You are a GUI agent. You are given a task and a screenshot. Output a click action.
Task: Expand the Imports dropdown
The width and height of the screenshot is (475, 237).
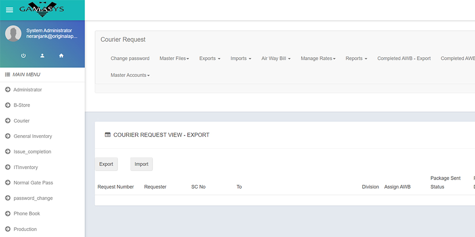click(241, 59)
